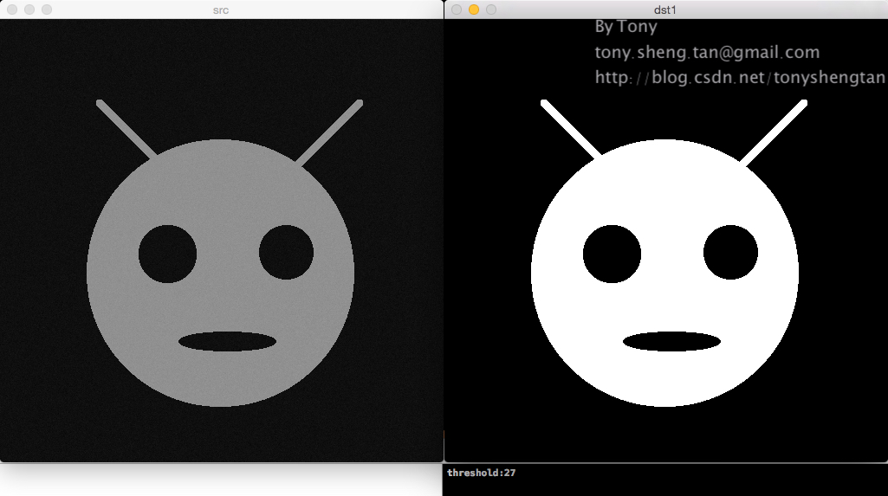888x496 pixels.
Task: Click the dst1 window title text
Action: pyautogui.click(x=665, y=10)
